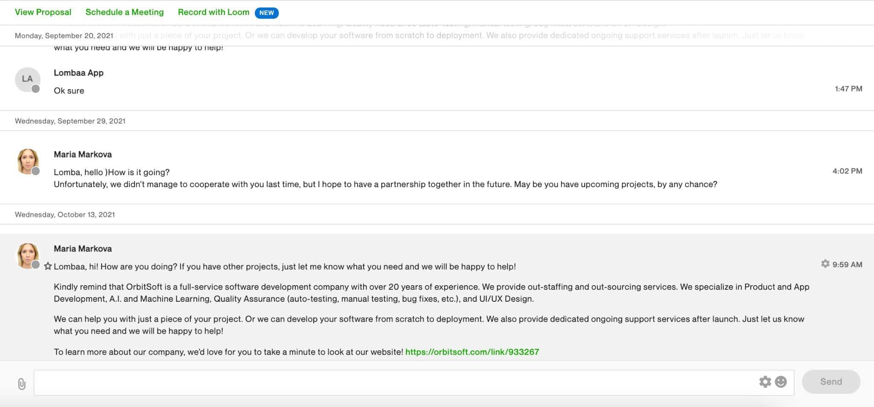Click the Lombaa App LA avatar
The width and height of the screenshot is (874, 407).
(28, 79)
